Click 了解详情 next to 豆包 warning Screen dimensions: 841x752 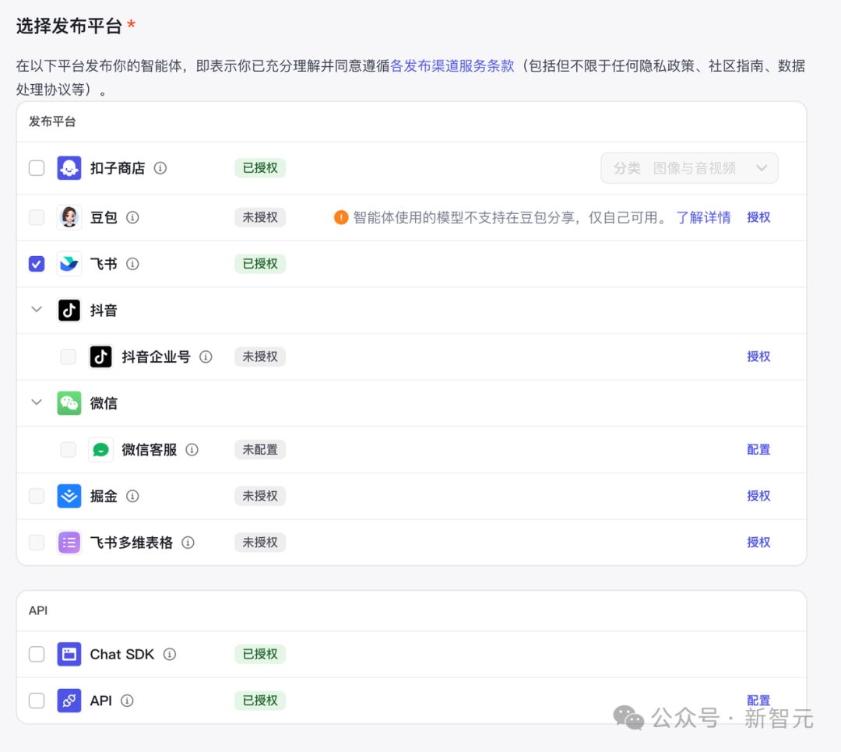(703, 217)
